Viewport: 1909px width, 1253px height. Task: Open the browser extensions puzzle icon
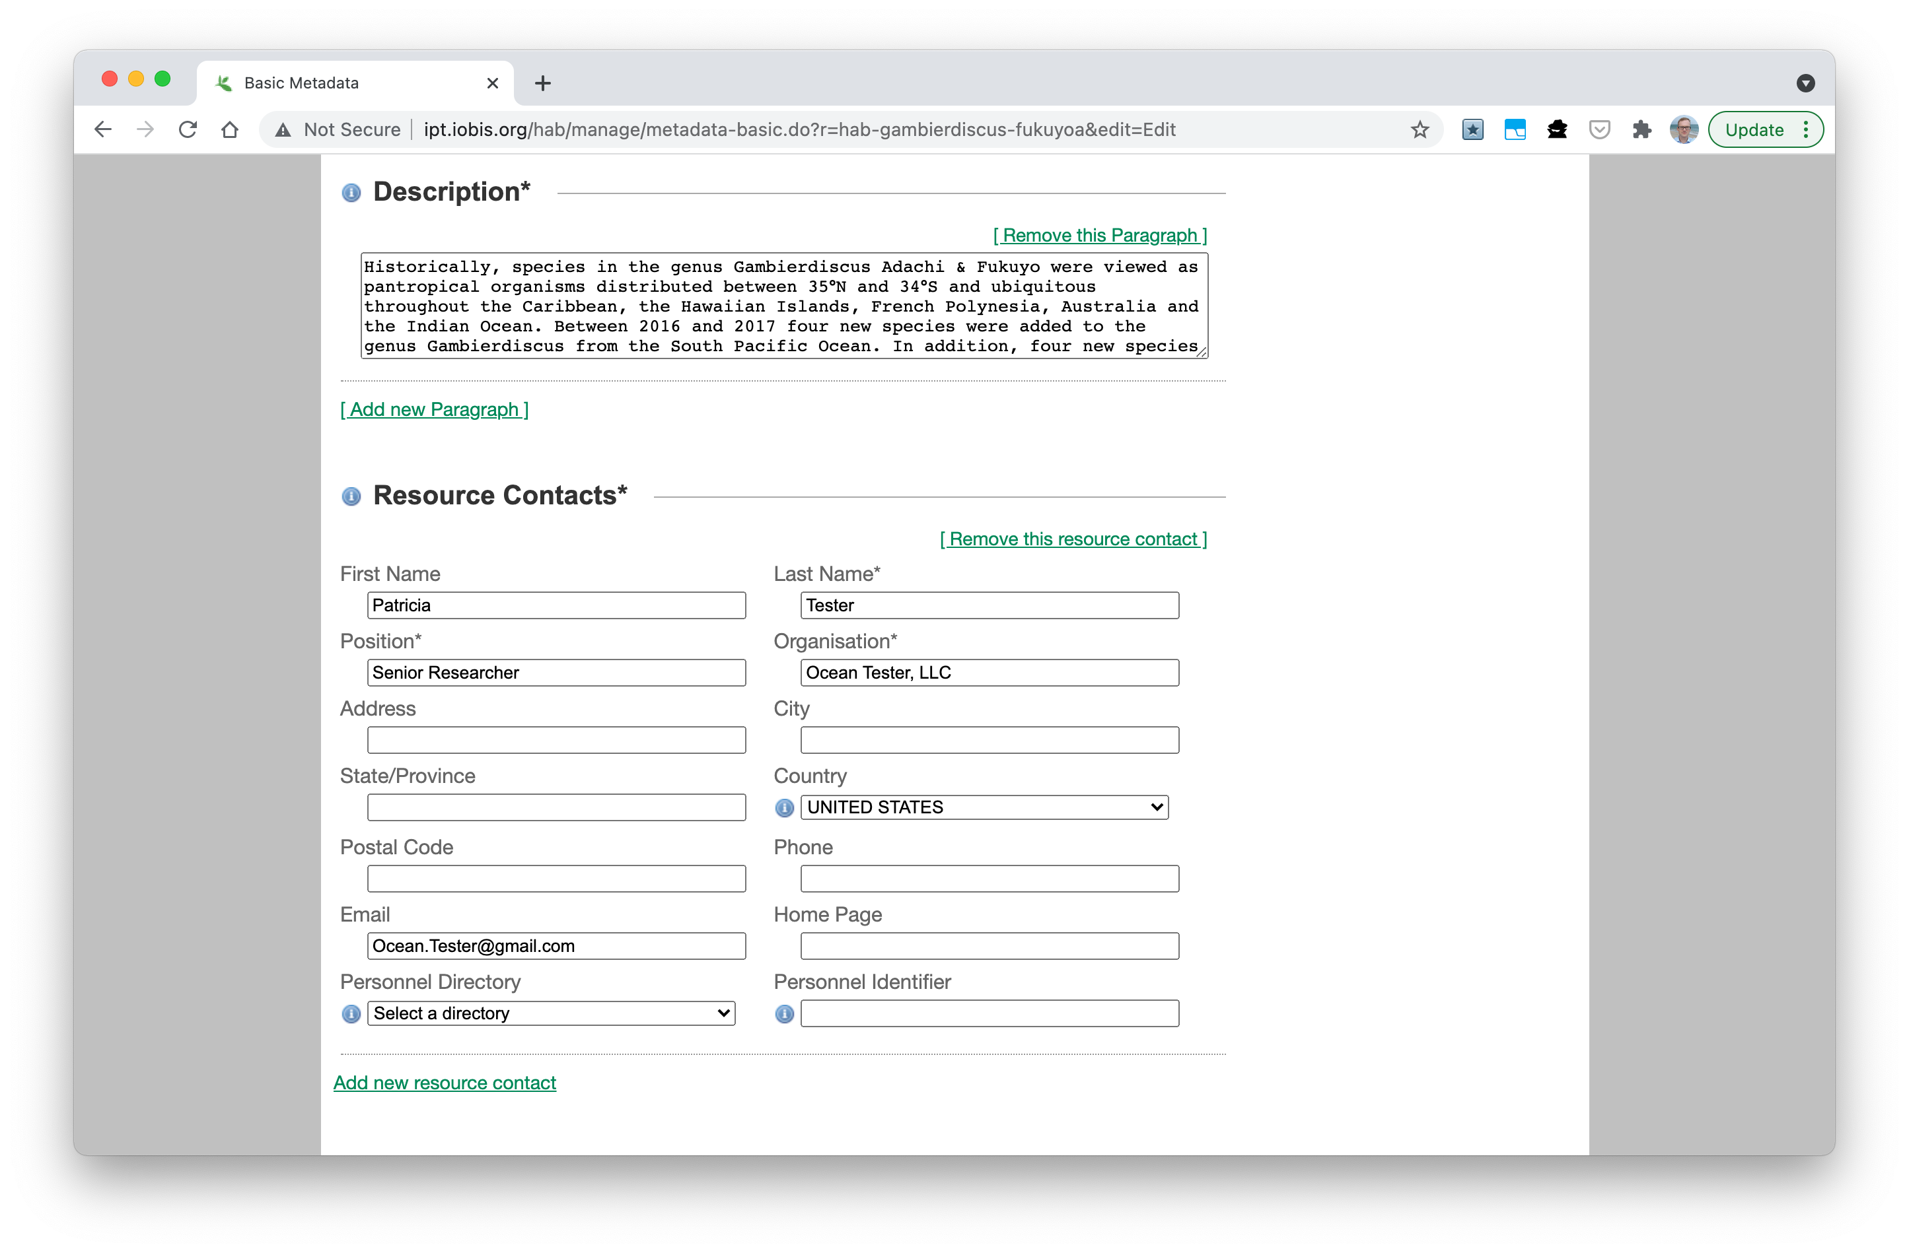pos(1641,129)
